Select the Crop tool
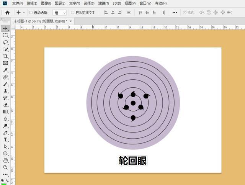This screenshot has width=245, height=185. click(x=5, y=56)
